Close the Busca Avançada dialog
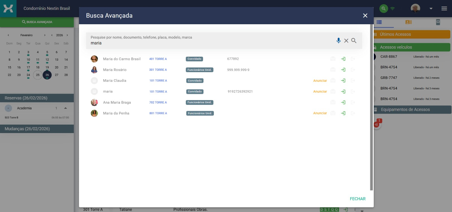This screenshot has height=212, width=452. coord(365,16)
